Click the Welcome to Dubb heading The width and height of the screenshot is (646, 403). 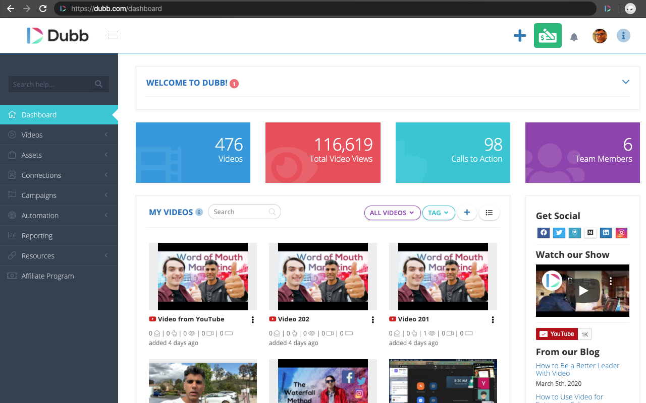[187, 83]
